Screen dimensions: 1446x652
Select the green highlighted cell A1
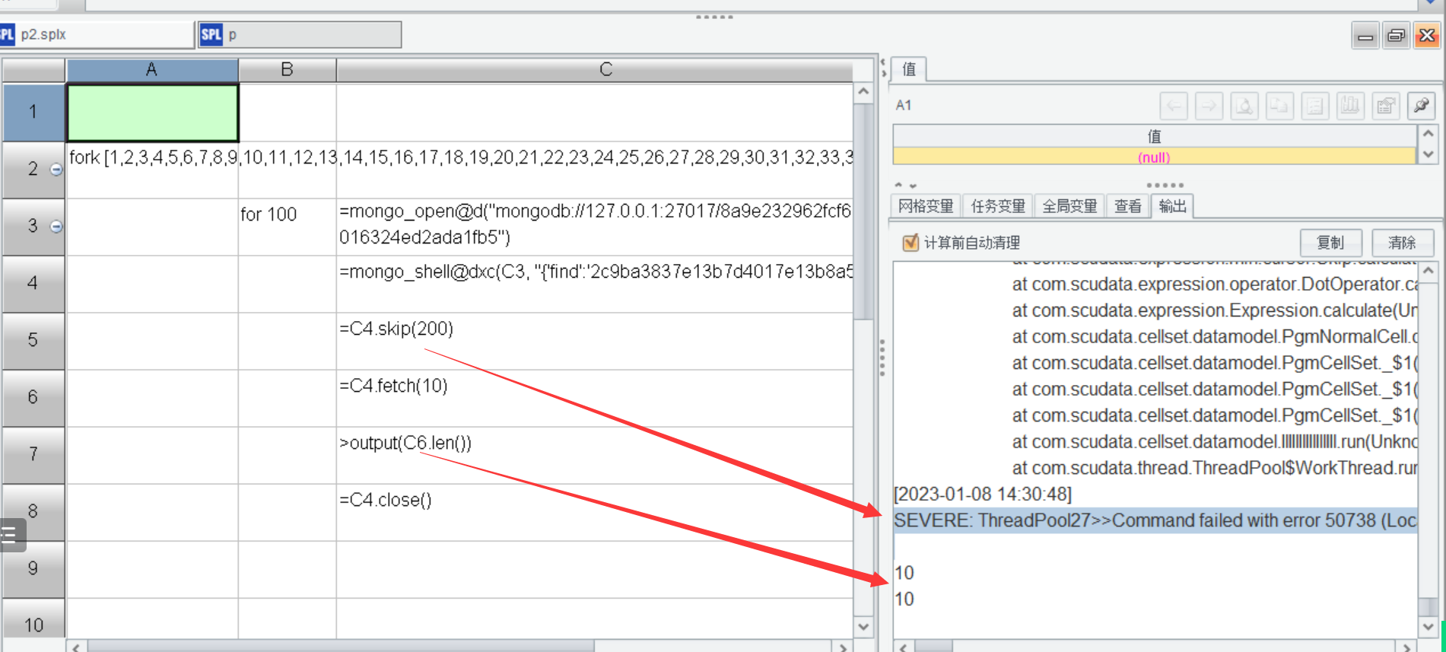pyautogui.click(x=153, y=113)
